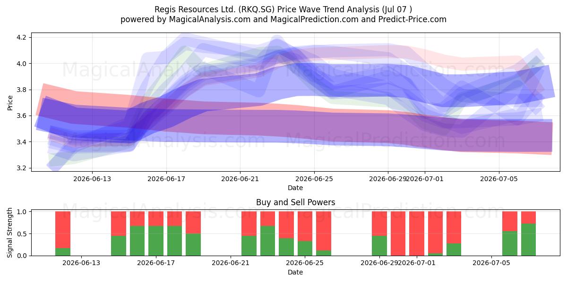Image resolution: width=567 pixels, height=283 pixels.
Task: Click the 'Buy and Sell Powers' subplot title
Action: pos(295,202)
